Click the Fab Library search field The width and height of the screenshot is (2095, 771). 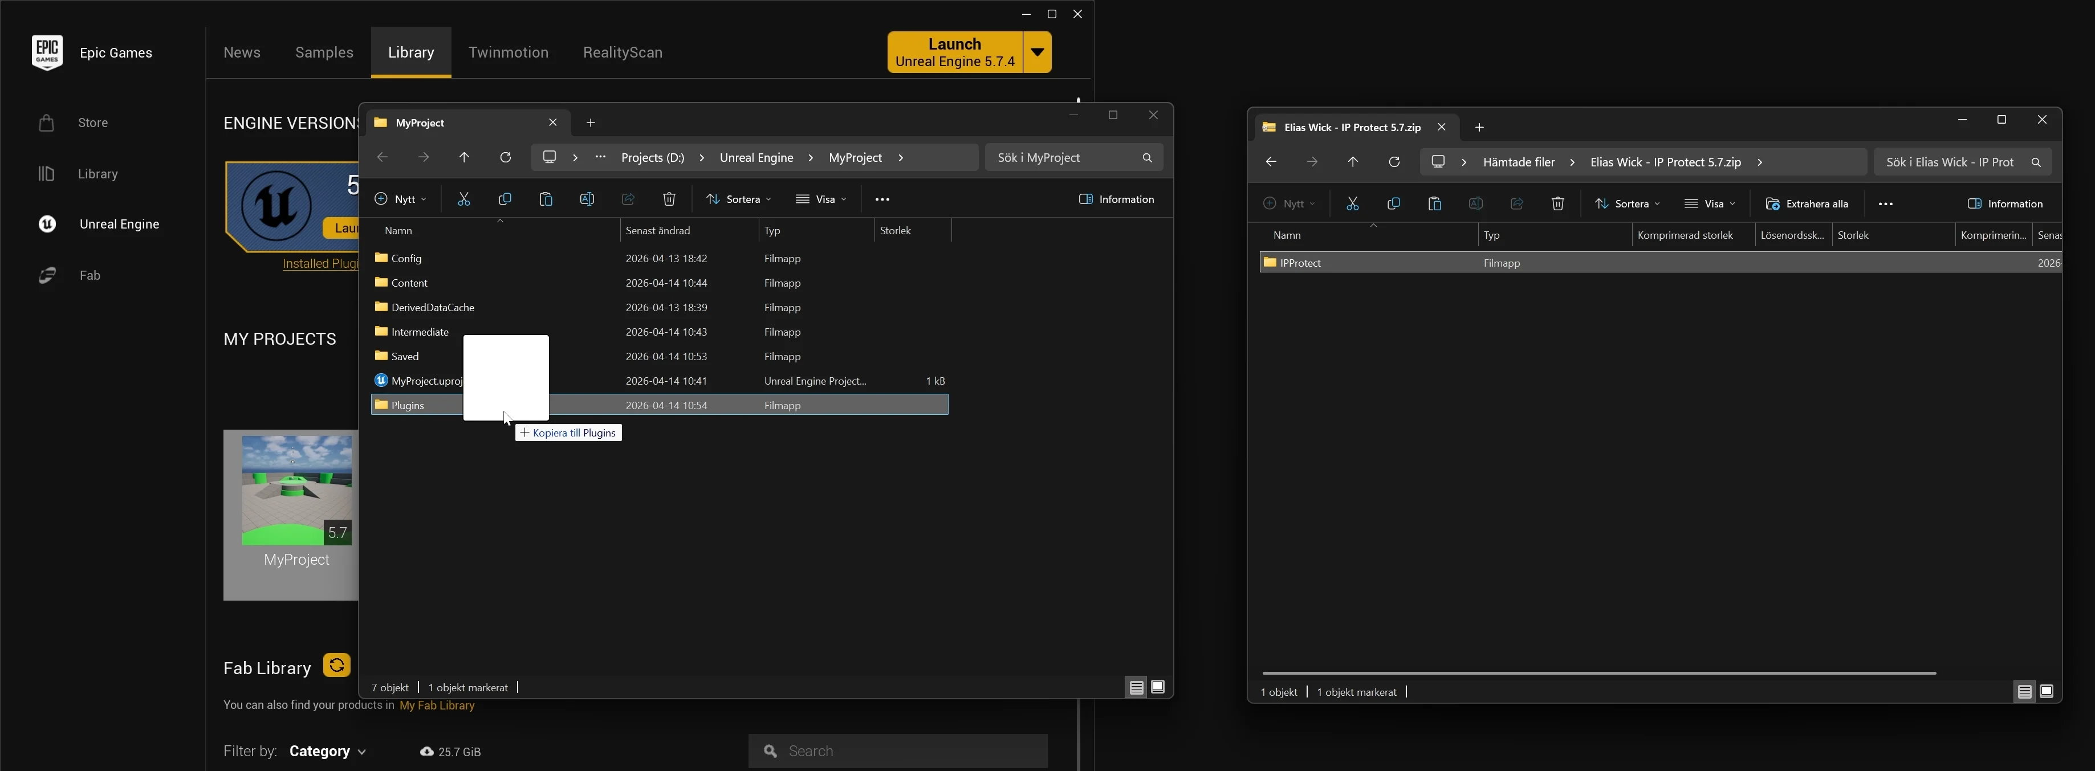coord(898,752)
